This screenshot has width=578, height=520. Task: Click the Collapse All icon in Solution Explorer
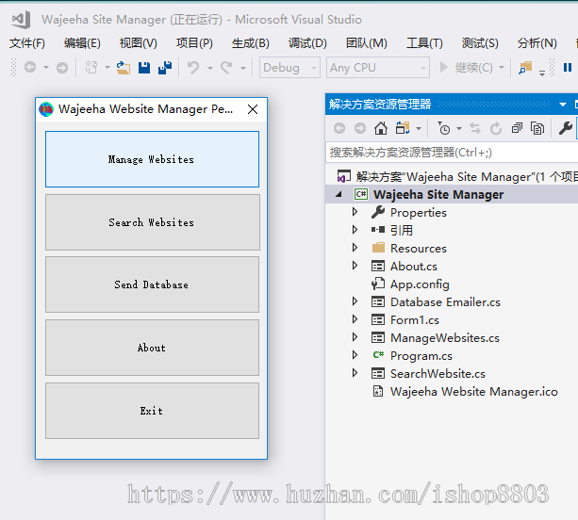(517, 128)
